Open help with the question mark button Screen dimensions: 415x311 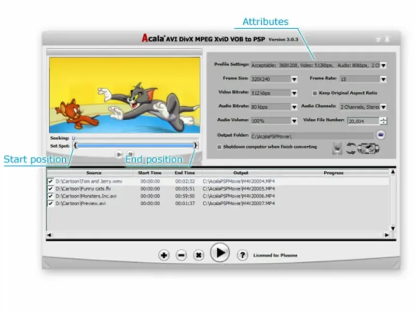pos(242,255)
